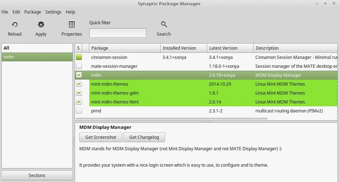Viewport: 340px width, 182px height.
Task: Open package Properties from toolbar
Action: [71, 29]
